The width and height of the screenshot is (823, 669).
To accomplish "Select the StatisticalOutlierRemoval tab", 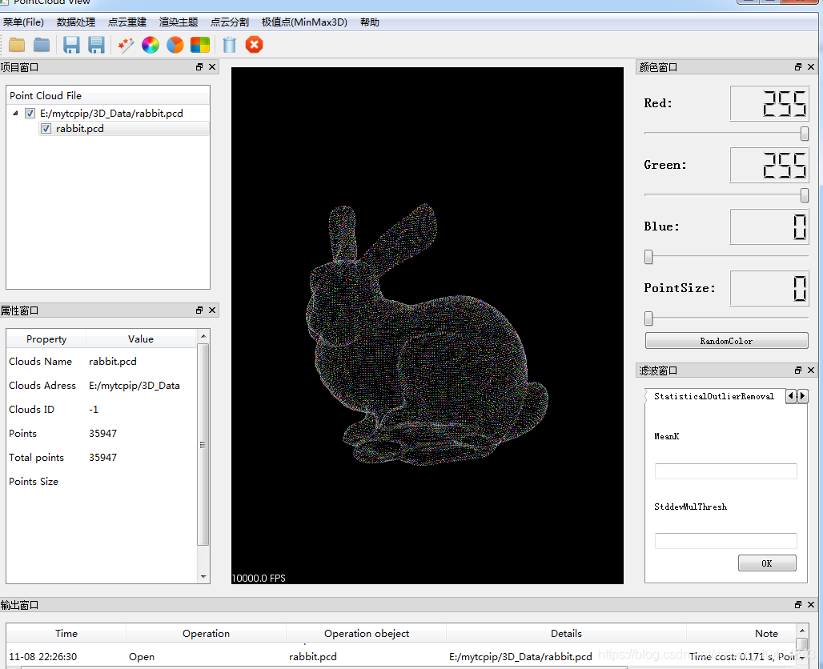I will click(x=714, y=396).
